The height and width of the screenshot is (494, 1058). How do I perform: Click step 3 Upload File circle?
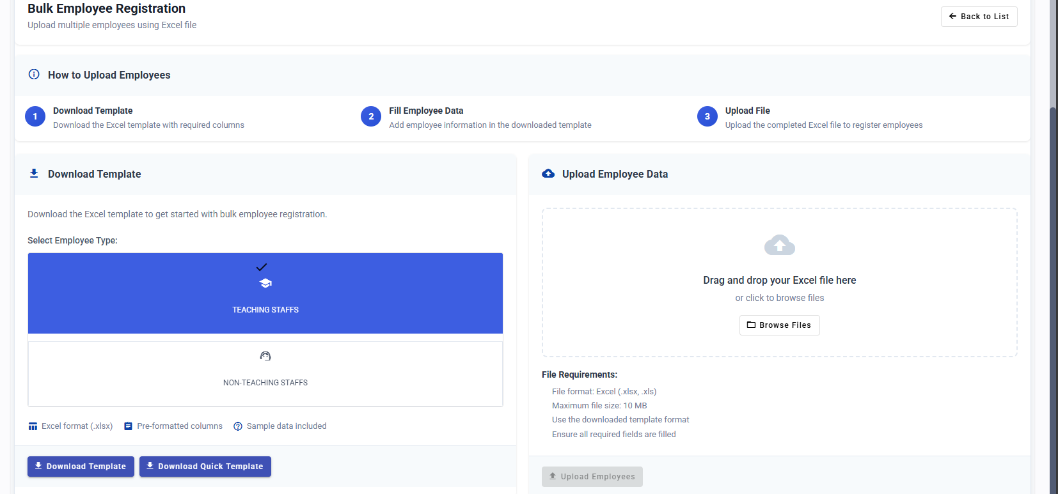pos(707,116)
